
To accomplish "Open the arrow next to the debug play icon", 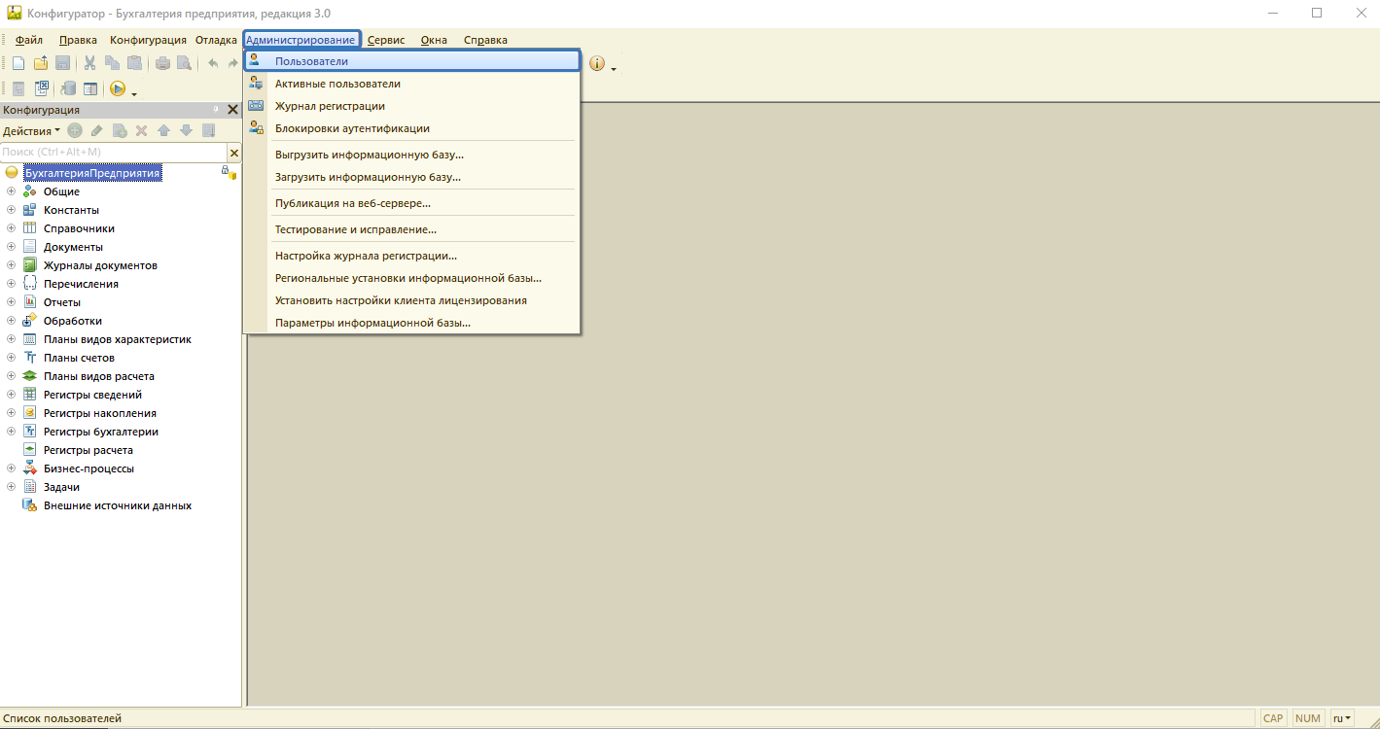I will tap(134, 93).
